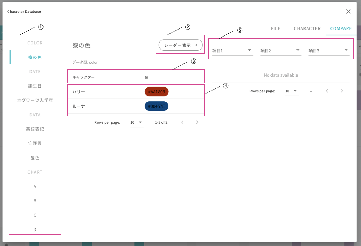Go to previous page of color table

click(182, 122)
